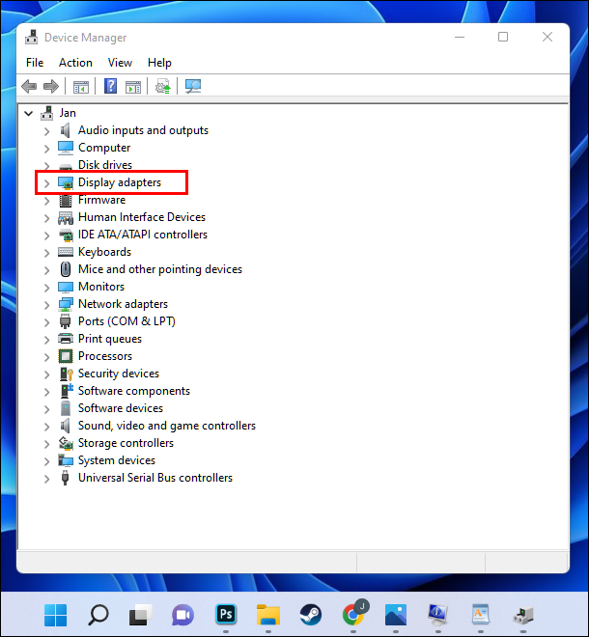Screen dimensions: 589x637
Task: Open Steam from the taskbar
Action: point(311,615)
